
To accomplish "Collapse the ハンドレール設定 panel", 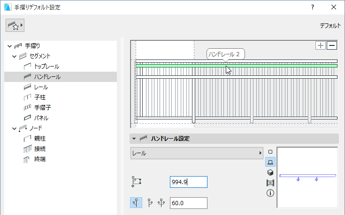I will point(134,139).
